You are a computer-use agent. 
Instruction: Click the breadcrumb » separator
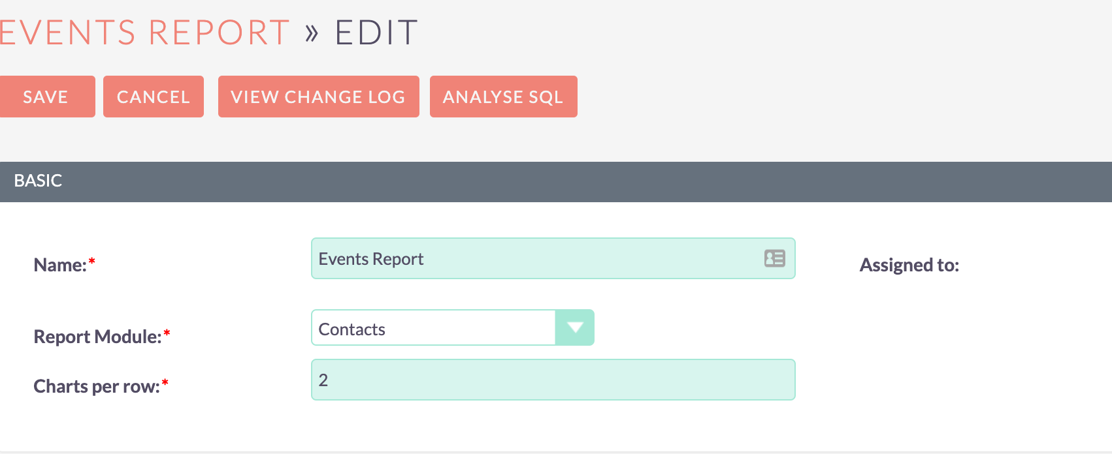pos(312,33)
